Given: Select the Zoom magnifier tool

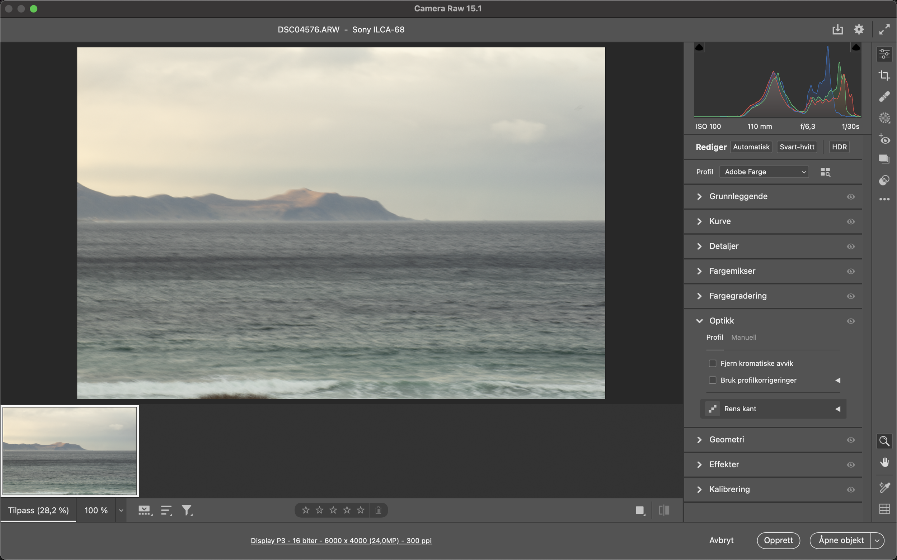Looking at the screenshot, I should pos(884,441).
